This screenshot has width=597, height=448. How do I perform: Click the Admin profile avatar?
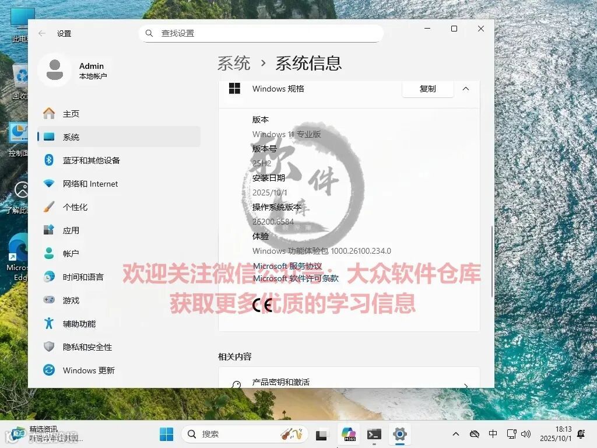pyautogui.click(x=54, y=70)
